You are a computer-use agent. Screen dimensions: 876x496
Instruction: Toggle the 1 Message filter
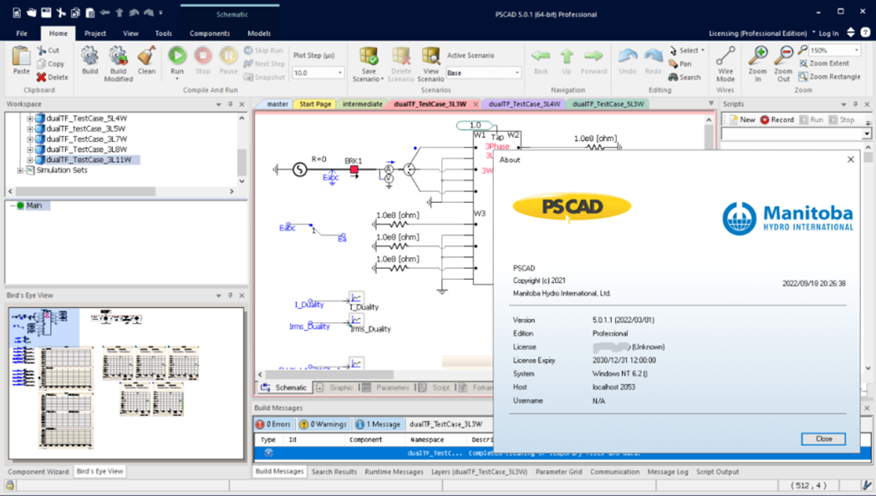click(x=378, y=424)
